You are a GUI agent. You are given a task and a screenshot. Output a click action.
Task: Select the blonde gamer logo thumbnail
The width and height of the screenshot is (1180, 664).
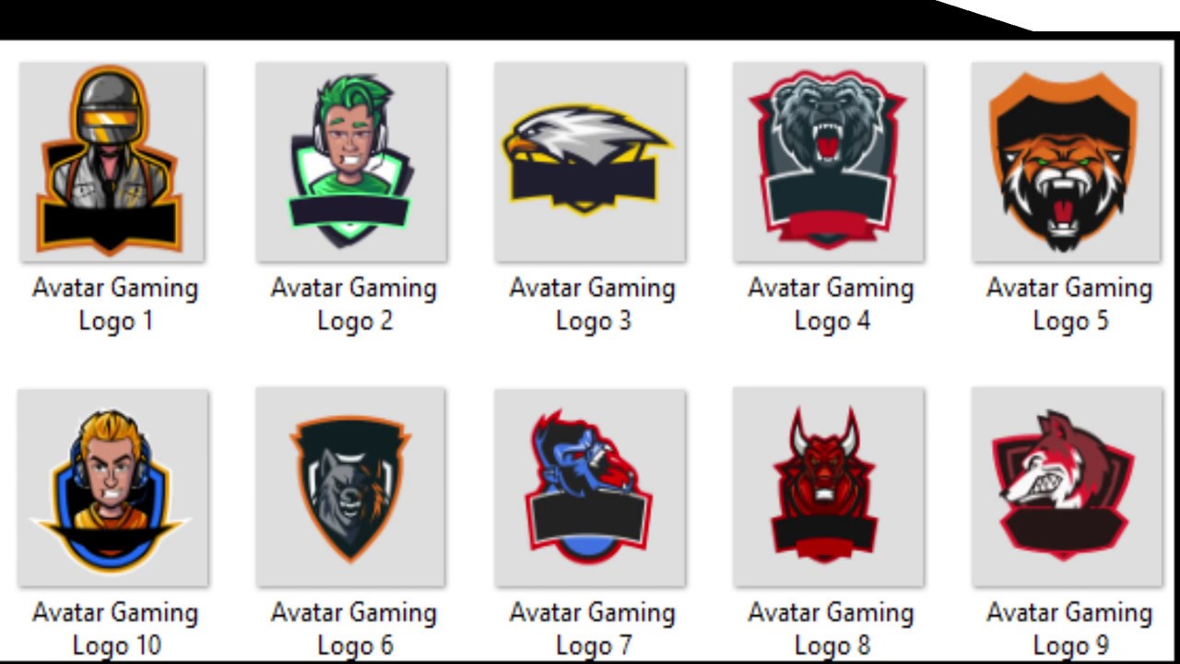[x=112, y=487]
